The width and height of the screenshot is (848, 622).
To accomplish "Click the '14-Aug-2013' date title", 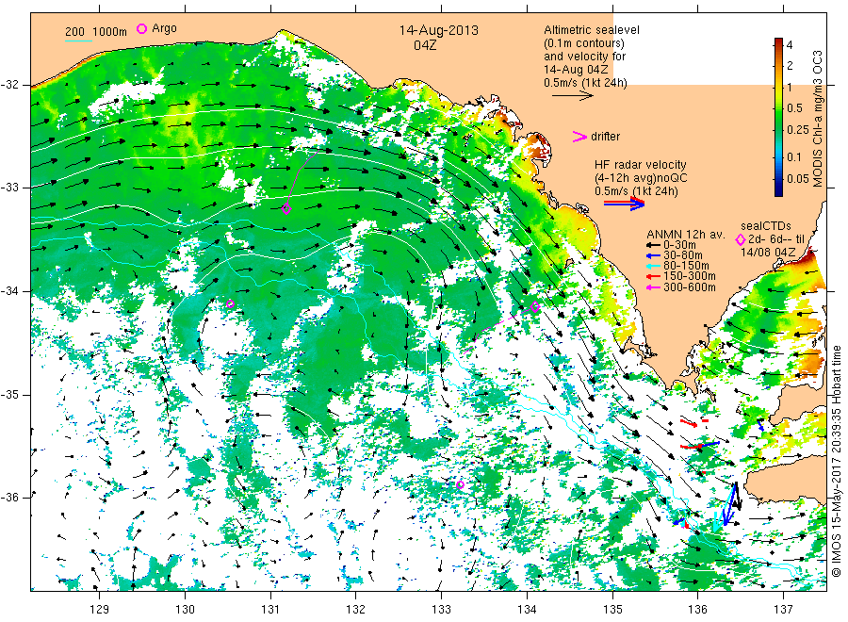I will coord(438,30).
